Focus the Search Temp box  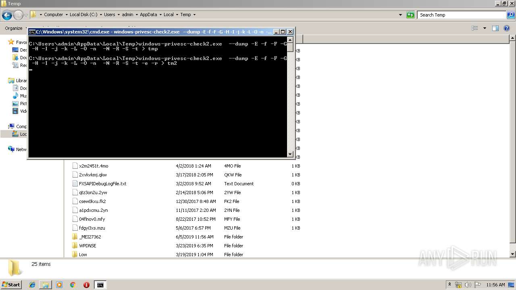coord(462,15)
